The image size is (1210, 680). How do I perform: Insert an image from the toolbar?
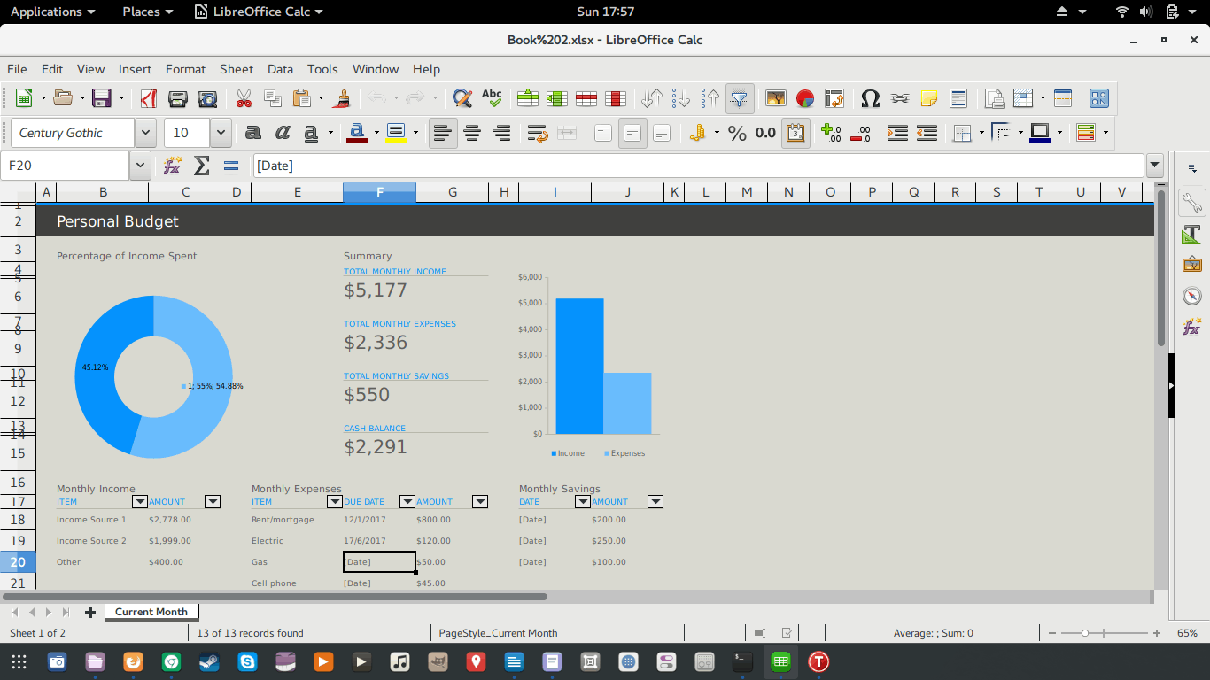tap(776, 98)
